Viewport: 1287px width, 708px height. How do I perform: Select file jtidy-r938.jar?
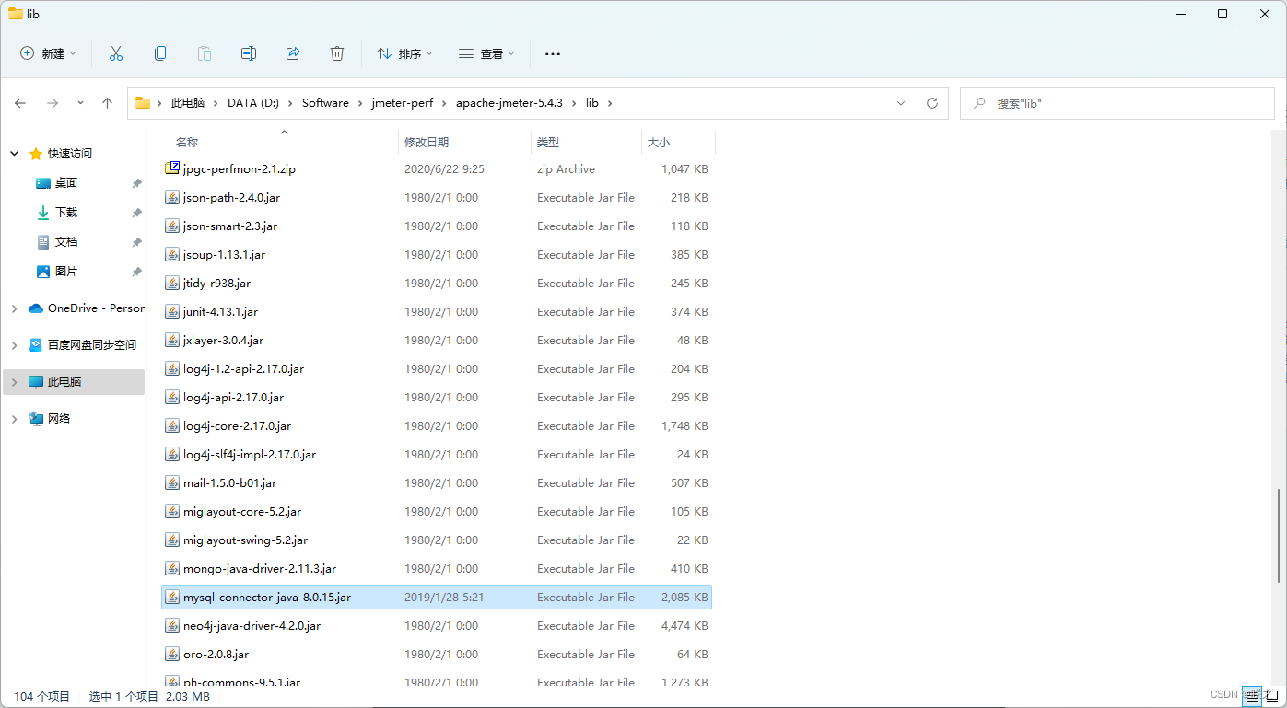click(x=216, y=283)
